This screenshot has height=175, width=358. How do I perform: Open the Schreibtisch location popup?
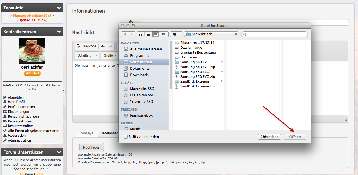tap(211, 34)
